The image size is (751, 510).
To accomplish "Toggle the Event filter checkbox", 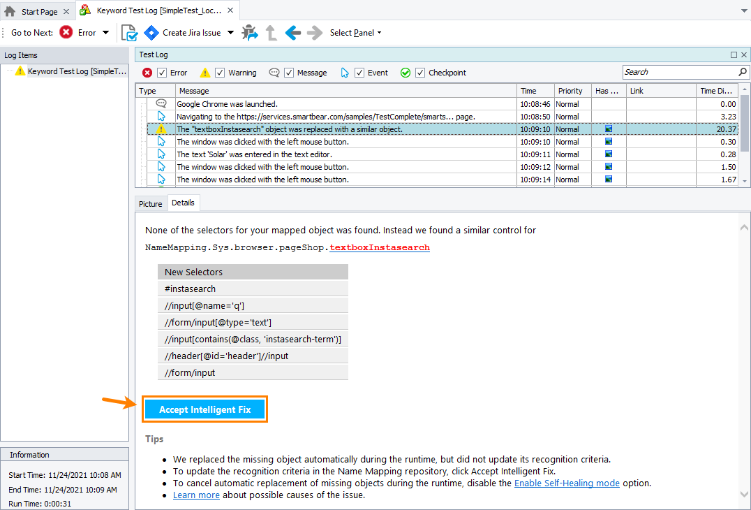I will (x=359, y=72).
